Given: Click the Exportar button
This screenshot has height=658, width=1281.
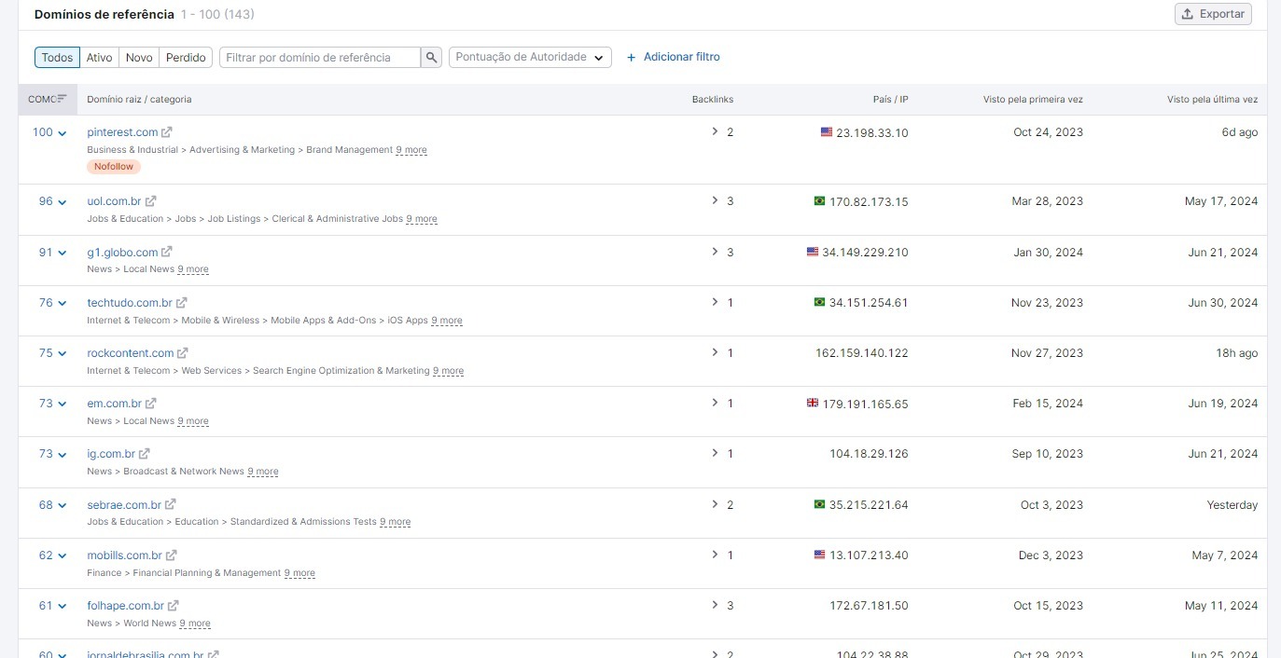Looking at the screenshot, I should click(1213, 14).
